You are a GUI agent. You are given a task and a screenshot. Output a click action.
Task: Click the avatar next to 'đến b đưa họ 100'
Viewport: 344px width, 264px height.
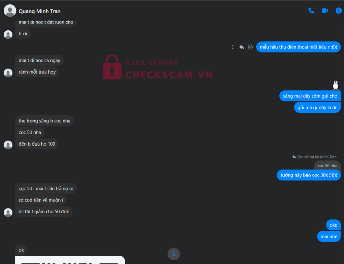[8, 145]
